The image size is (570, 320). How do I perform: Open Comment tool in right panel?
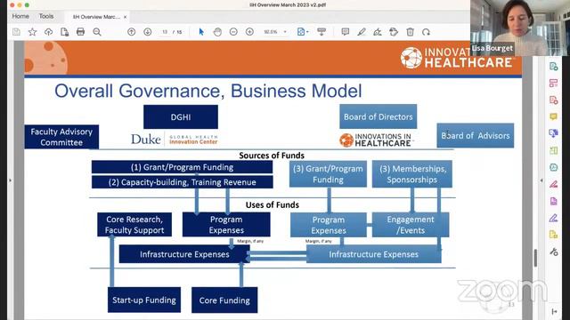point(553,116)
